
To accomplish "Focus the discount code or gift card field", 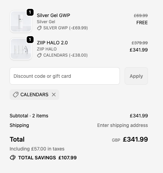I will (65, 76).
